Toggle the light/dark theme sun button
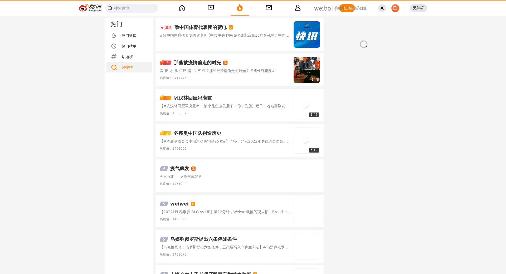The height and width of the screenshot is (274, 506). tap(382, 8)
